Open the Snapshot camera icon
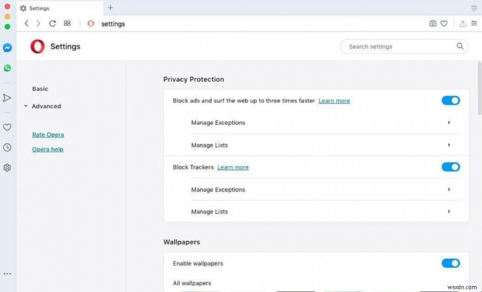Viewport: 482px width, 292px height. pyautogui.click(x=433, y=23)
